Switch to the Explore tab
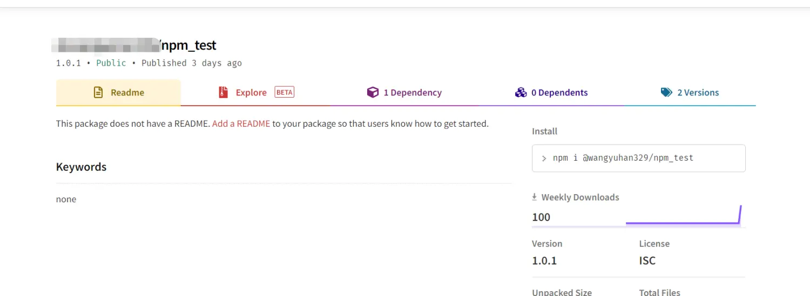810x296 pixels. (x=251, y=93)
